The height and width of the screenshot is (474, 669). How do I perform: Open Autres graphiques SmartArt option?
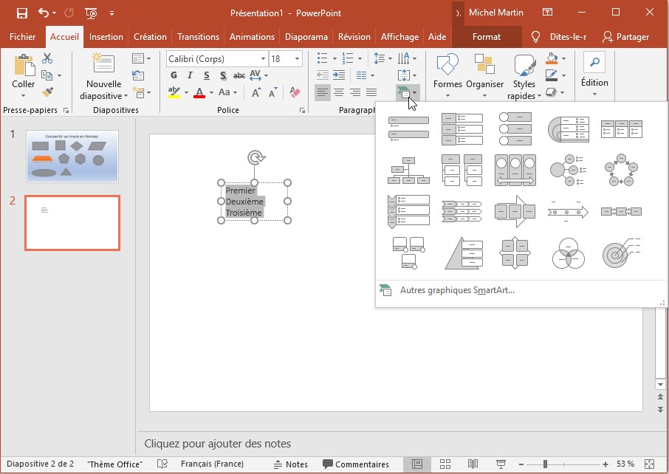pos(457,290)
